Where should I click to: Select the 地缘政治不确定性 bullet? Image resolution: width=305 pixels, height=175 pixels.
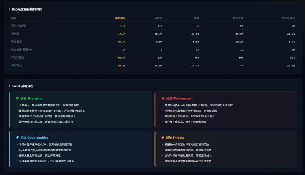point(188,161)
